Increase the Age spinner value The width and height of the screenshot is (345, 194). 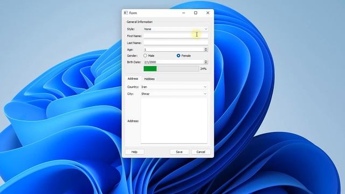pyautogui.click(x=206, y=48)
